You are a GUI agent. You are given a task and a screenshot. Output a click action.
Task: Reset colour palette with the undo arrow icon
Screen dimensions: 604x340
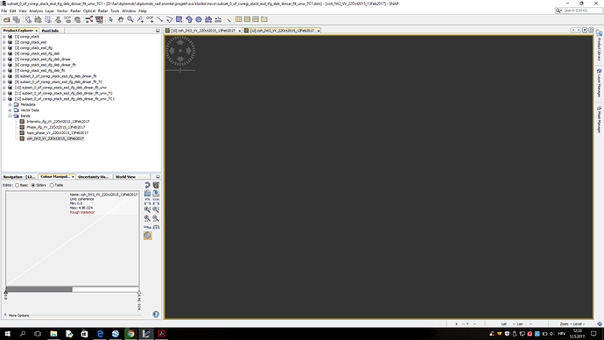(148, 186)
